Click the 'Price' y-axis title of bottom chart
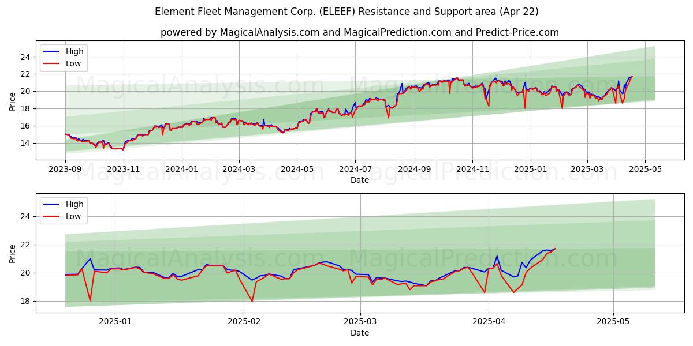The width and height of the screenshot is (693, 346). (x=13, y=253)
